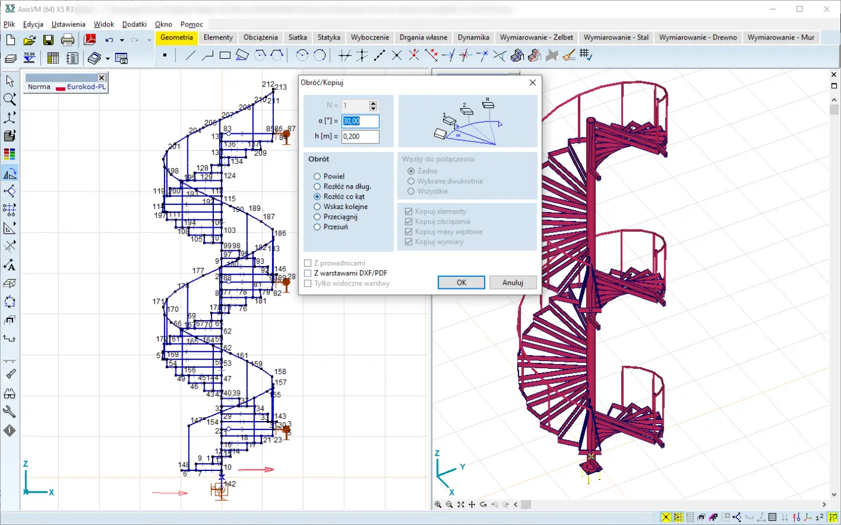
Task: Select the line drawing tool
Action: pos(190,56)
